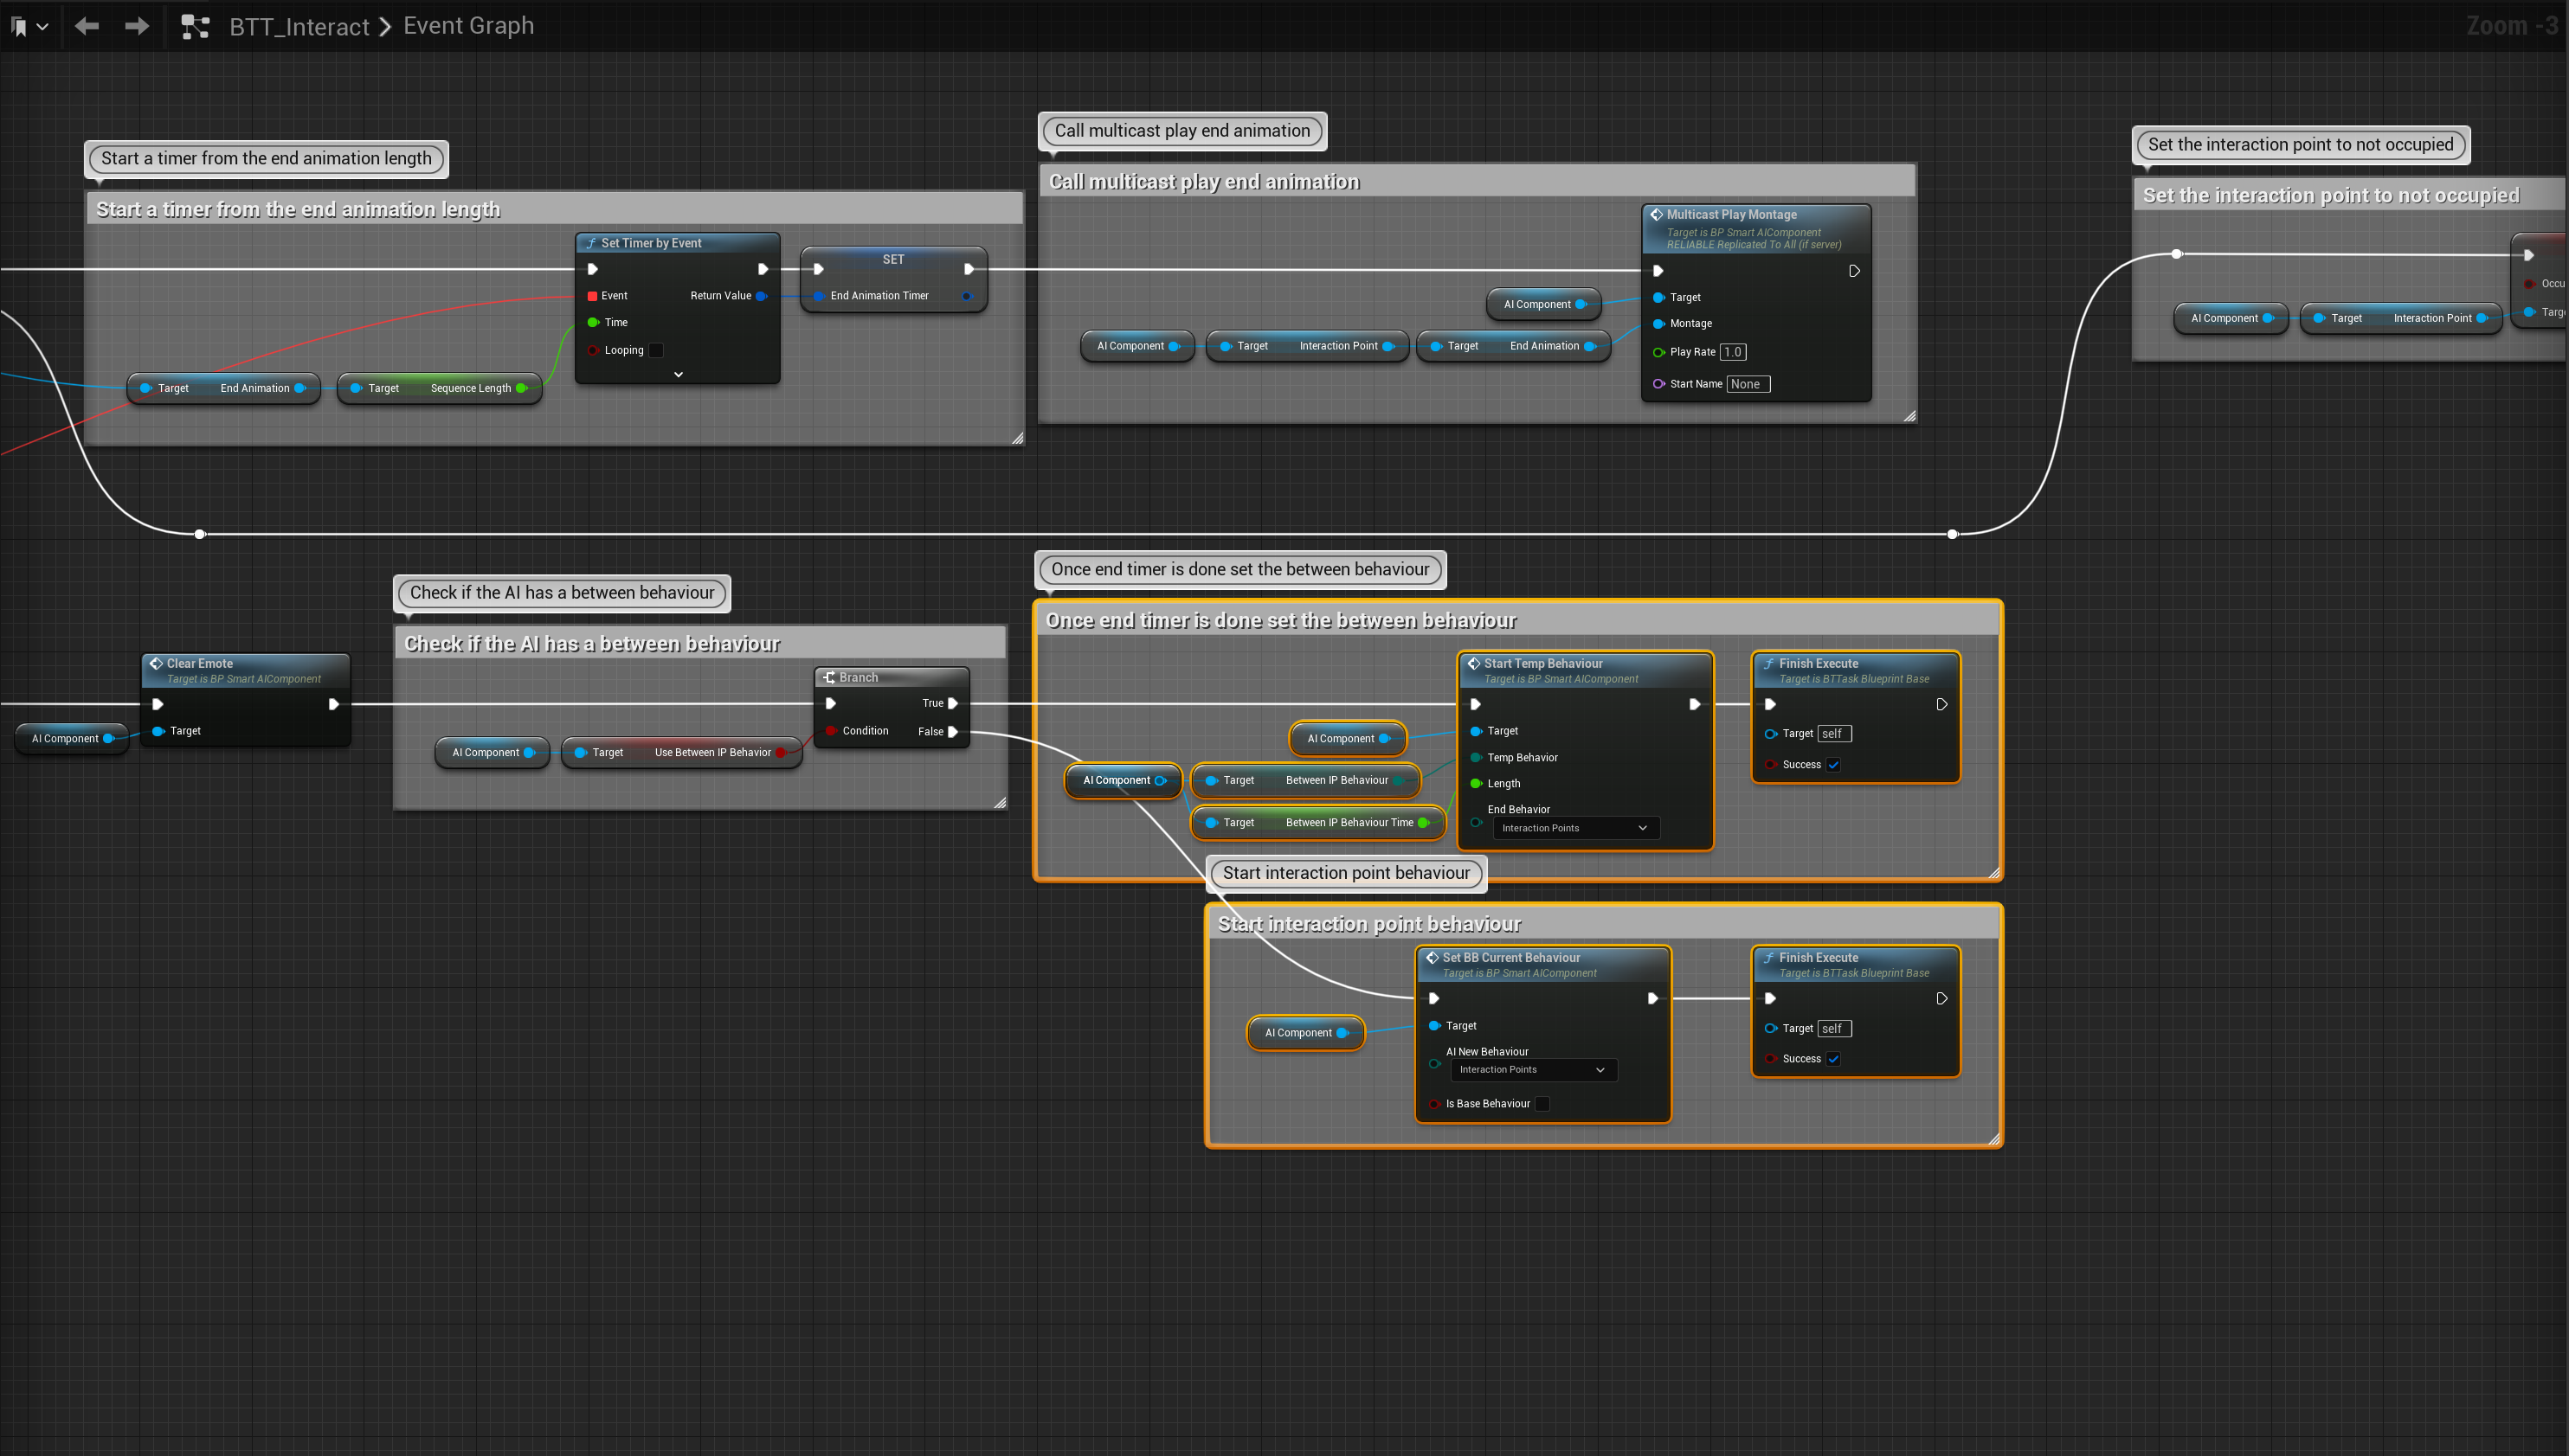Viewport: 2569px width, 1456px height.
Task: Open the AI New Behaviour dropdown
Action: [1533, 1070]
